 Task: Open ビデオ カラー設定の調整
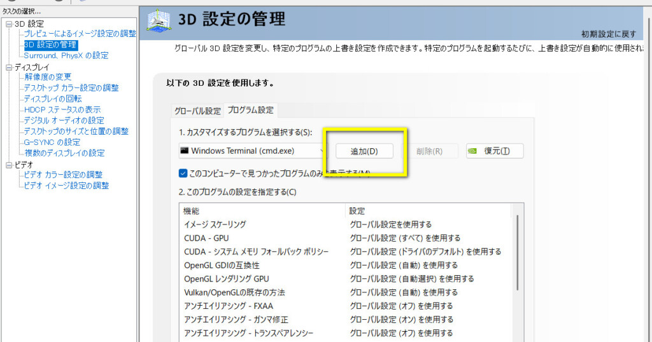(x=63, y=174)
